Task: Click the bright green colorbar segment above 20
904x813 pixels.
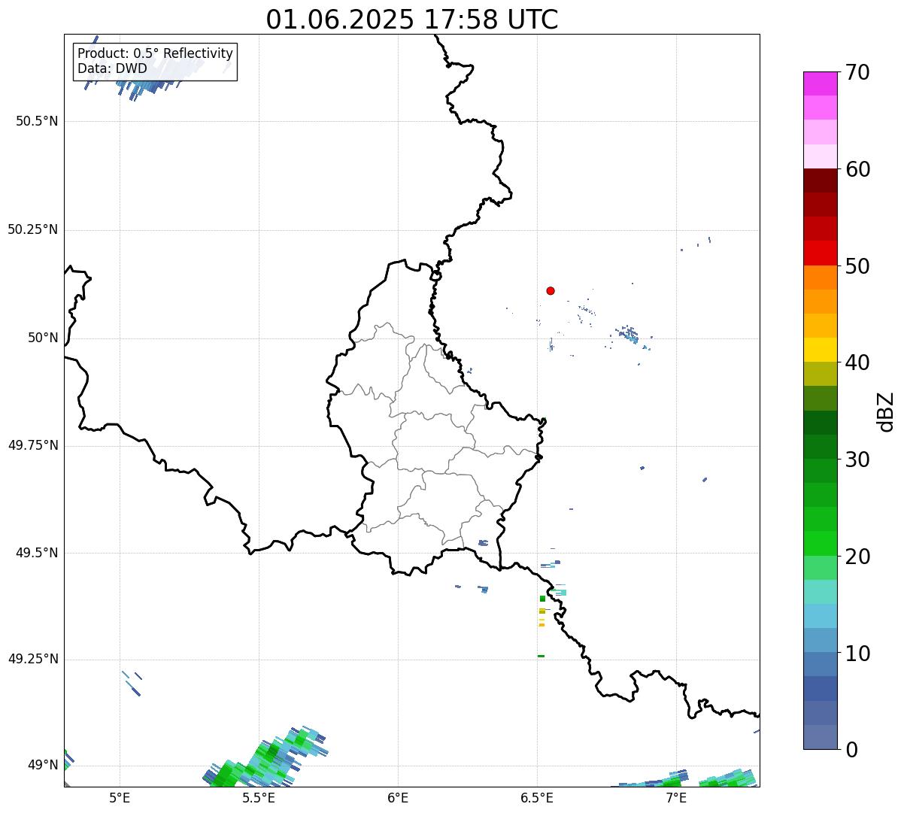Action: click(x=821, y=544)
